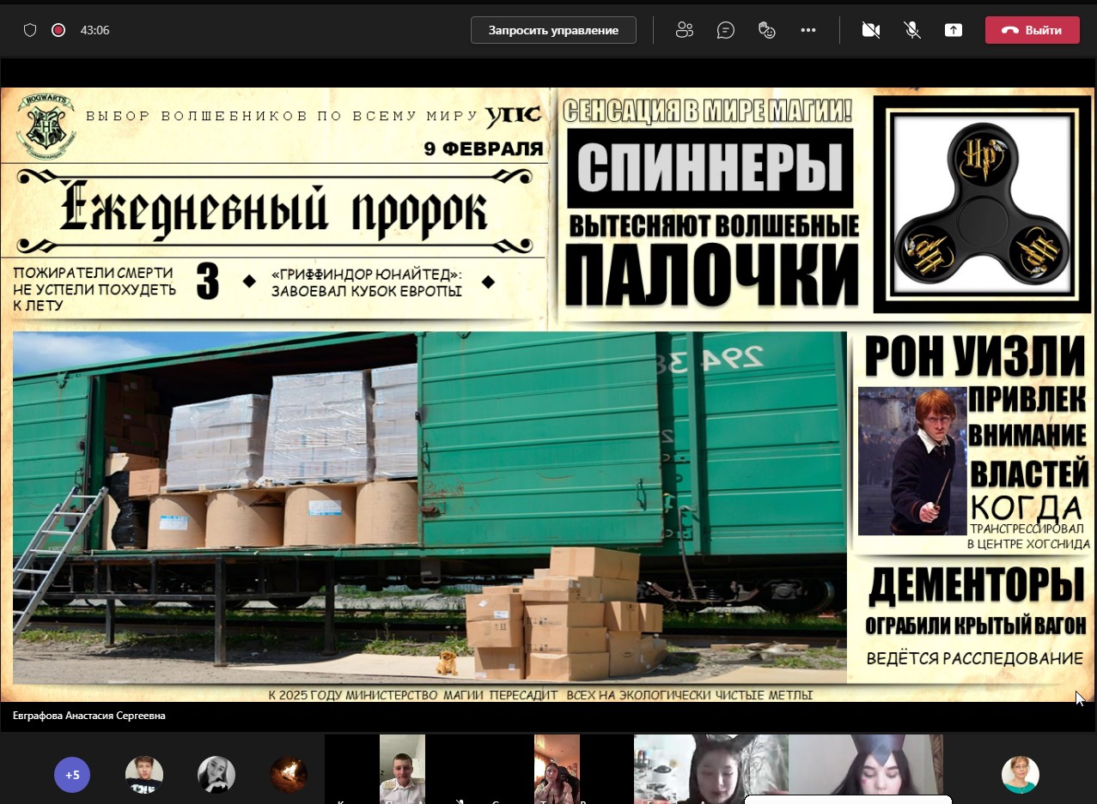This screenshot has width=1097, height=804.
Task: Open the meeting chat
Action: coord(726,30)
